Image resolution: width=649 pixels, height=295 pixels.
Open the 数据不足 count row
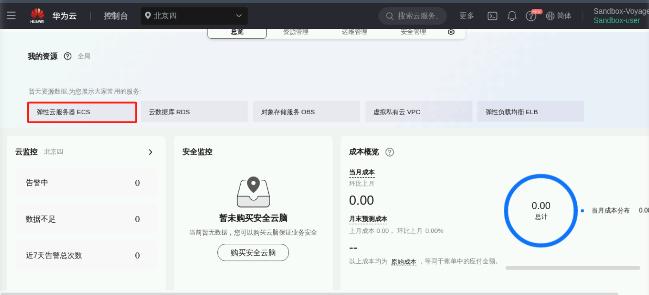86,219
